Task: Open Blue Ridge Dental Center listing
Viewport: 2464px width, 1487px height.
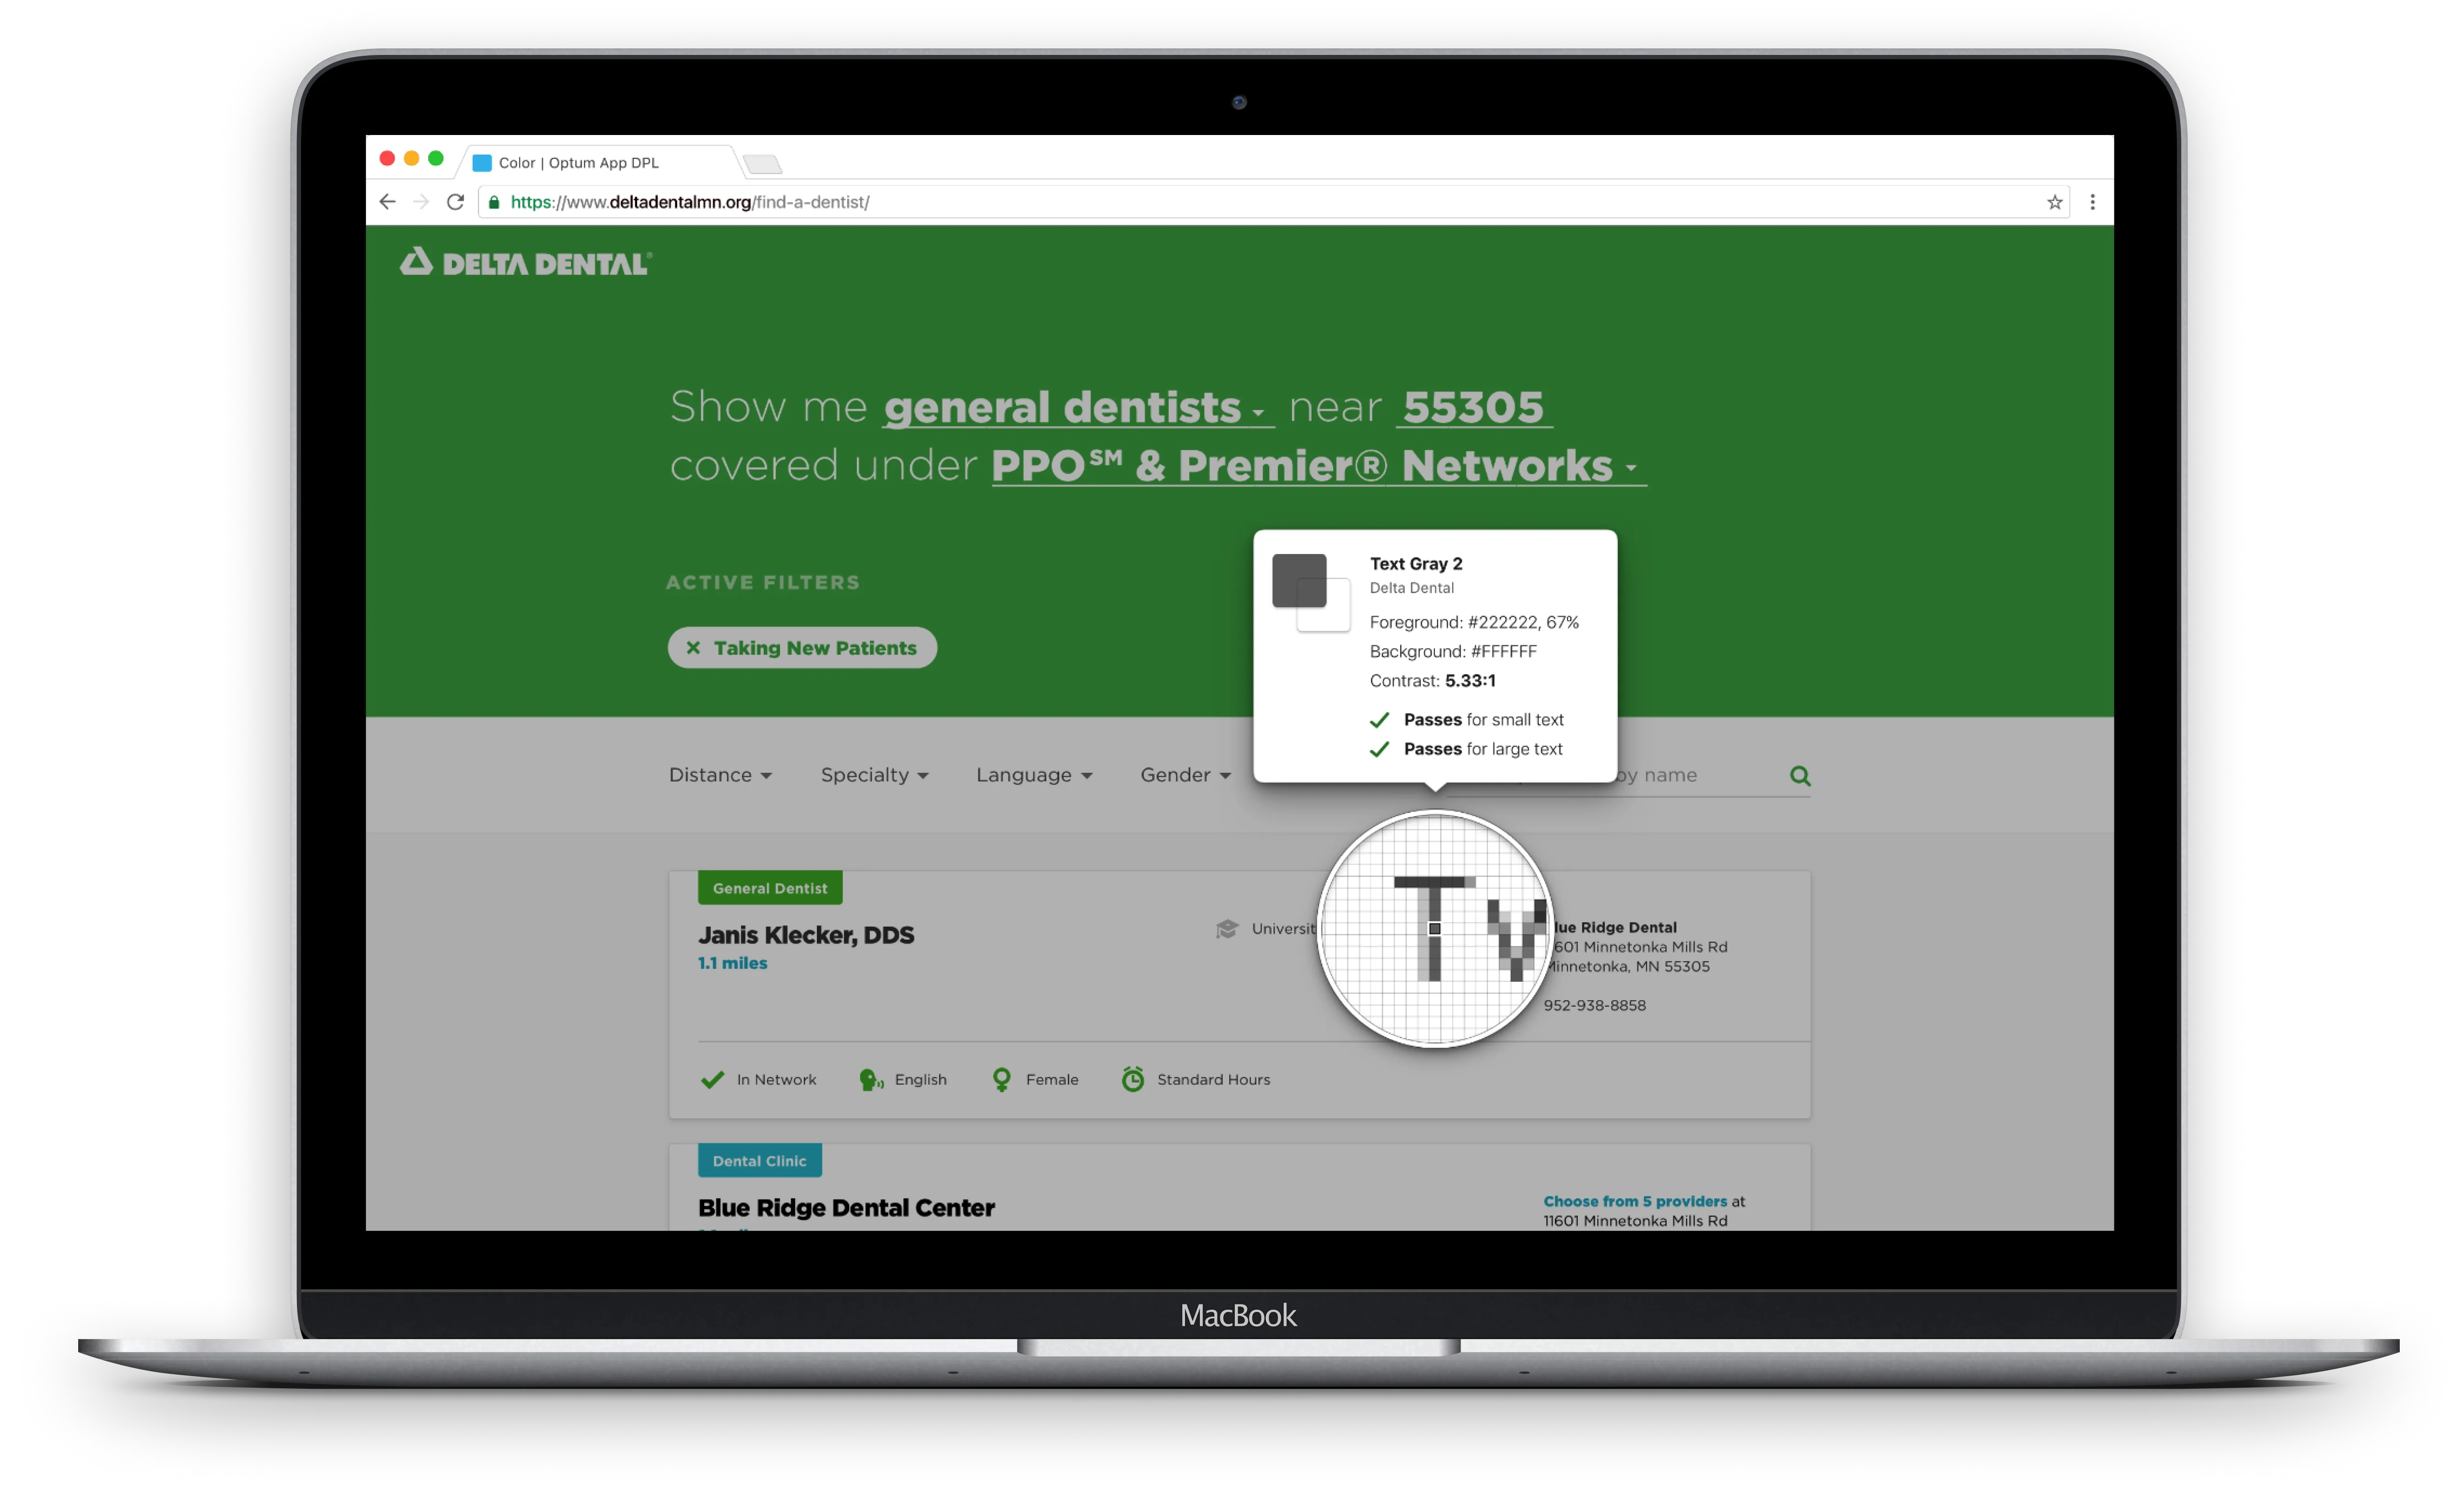Action: tap(846, 1208)
